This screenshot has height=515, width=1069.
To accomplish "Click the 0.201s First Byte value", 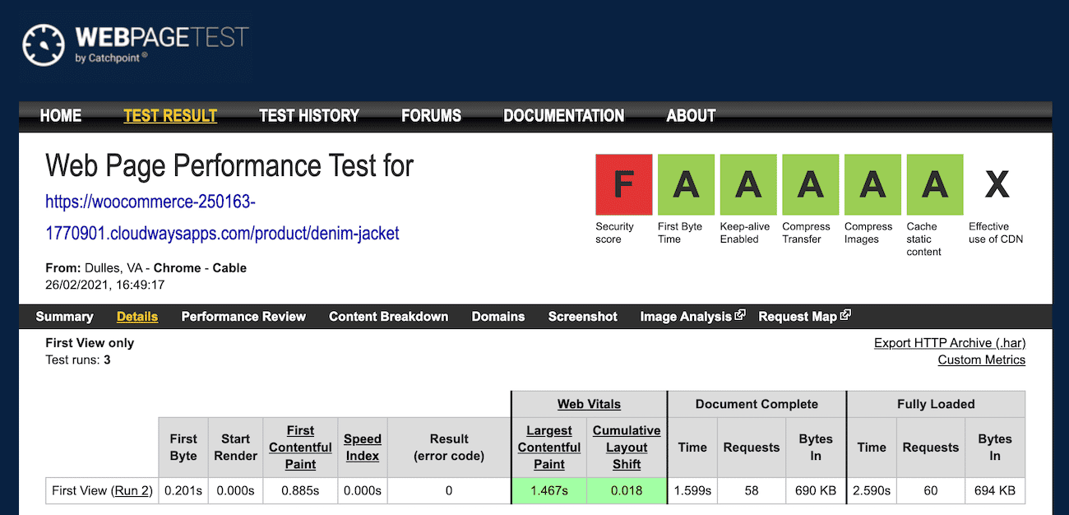I will [x=183, y=491].
